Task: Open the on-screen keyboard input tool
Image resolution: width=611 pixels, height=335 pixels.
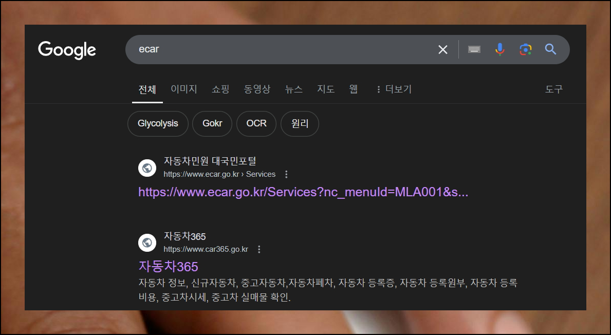Action: pyautogui.click(x=474, y=49)
